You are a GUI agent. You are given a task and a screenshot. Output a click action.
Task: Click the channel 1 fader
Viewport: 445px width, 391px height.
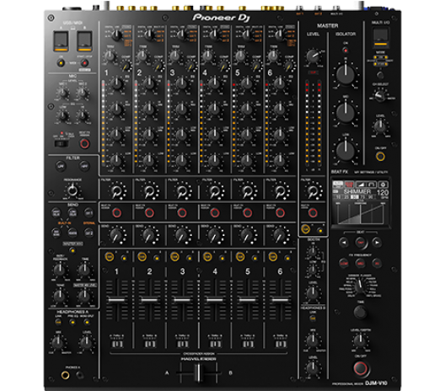[x=116, y=300]
